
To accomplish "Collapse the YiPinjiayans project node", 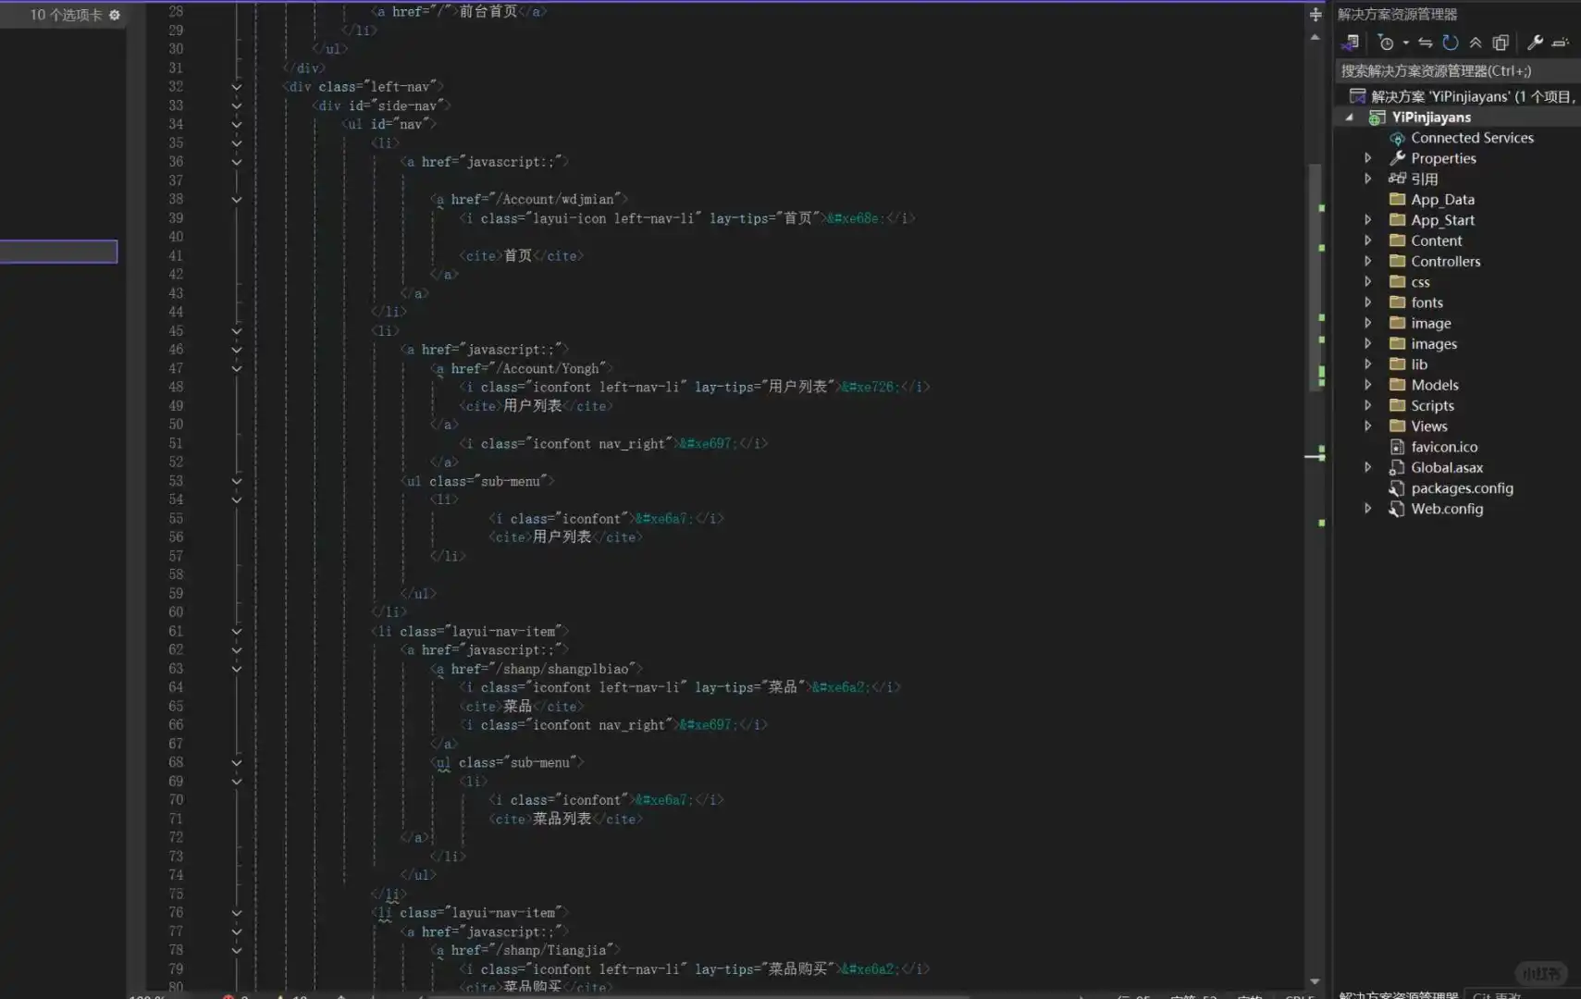I will [1350, 117].
